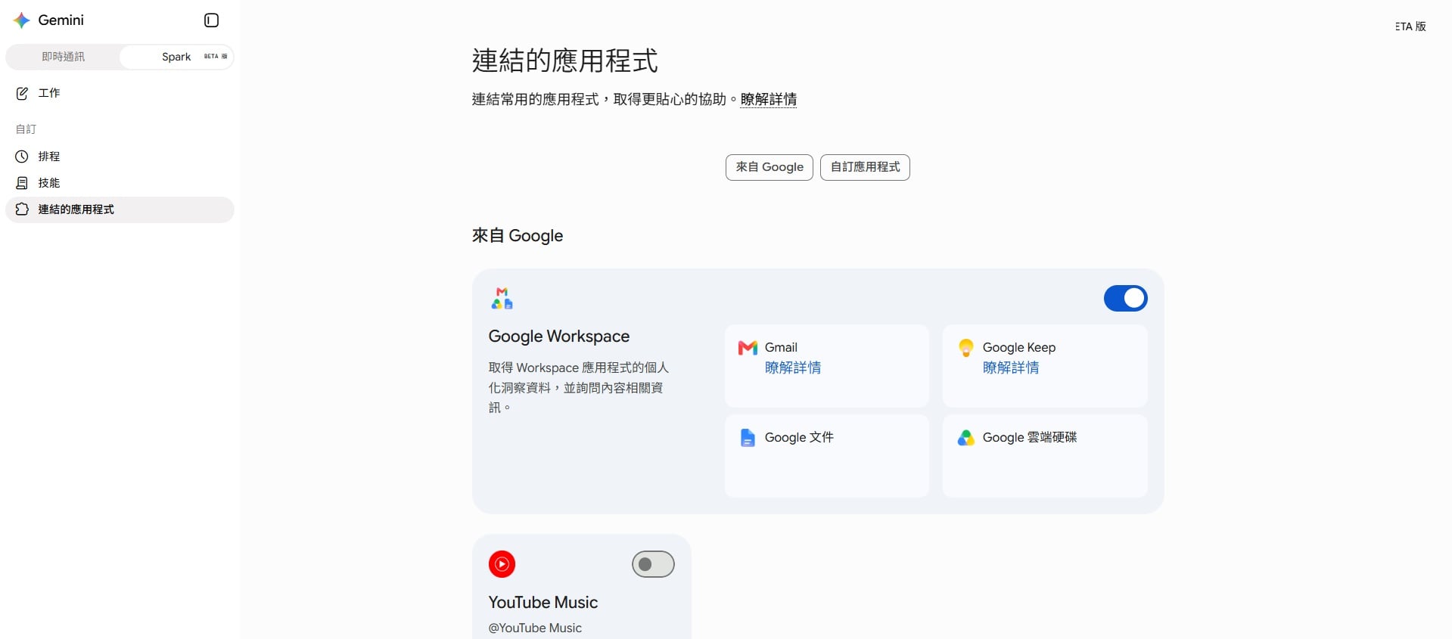
Task: Click the 連結的應用程式 page title
Action: pyautogui.click(x=564, y=60)
